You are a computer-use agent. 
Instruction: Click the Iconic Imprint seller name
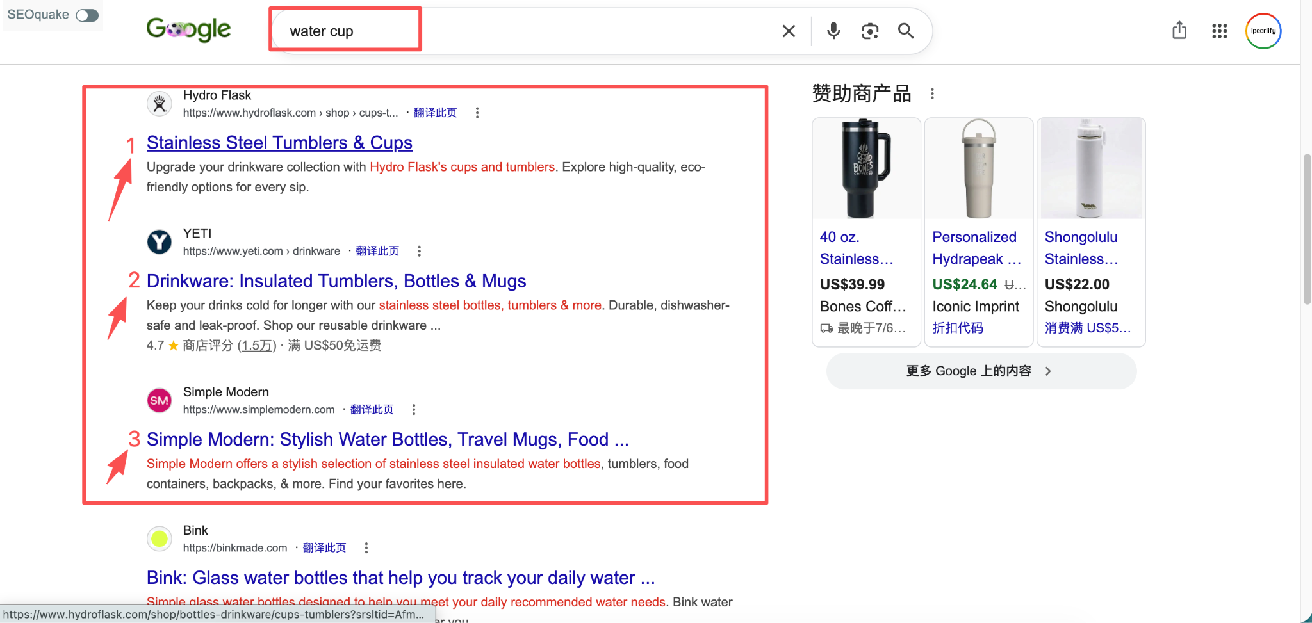pyautogui.click(x=976, y=307)
